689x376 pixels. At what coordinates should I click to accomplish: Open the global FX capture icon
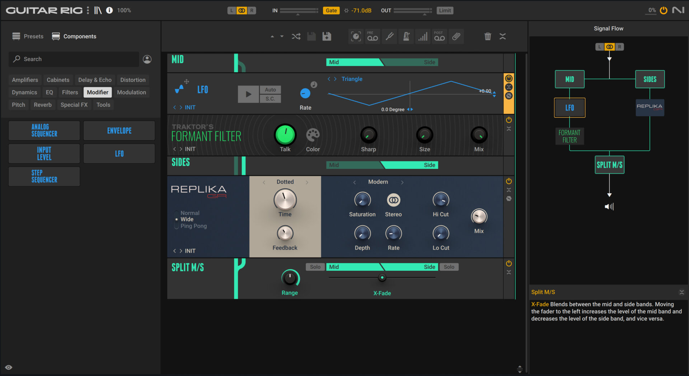pyautogui.click(x=356, y=36)
